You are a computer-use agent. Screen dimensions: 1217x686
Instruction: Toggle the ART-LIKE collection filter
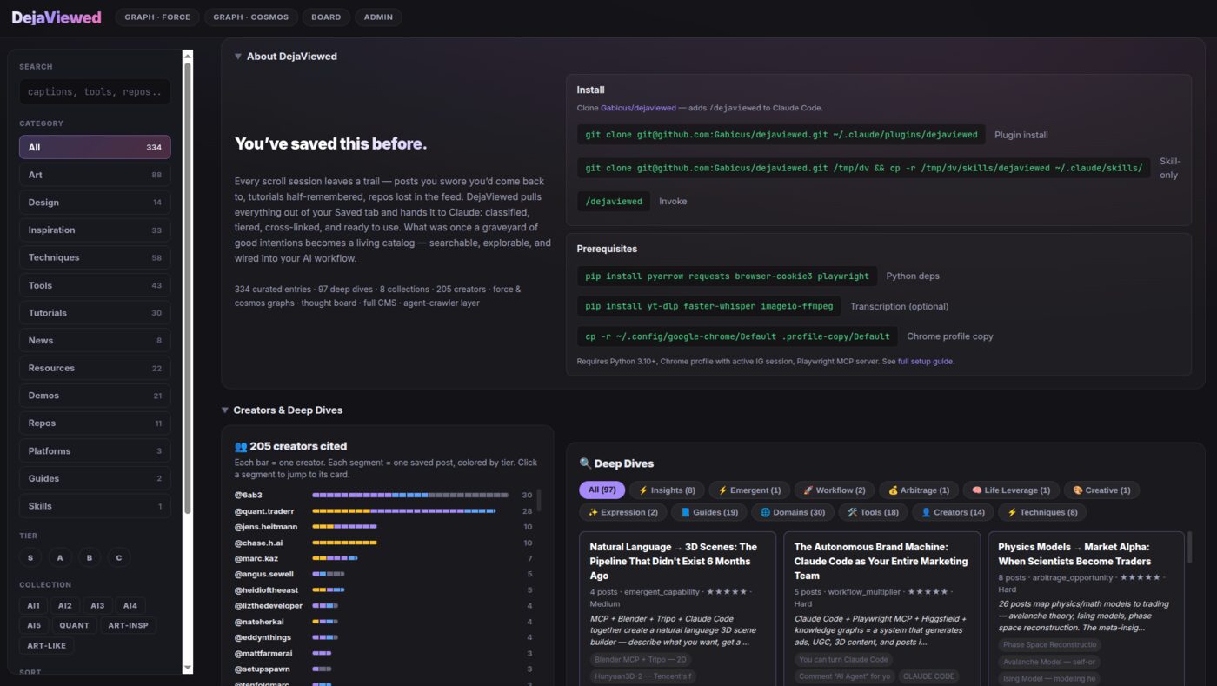coord(46,645)
